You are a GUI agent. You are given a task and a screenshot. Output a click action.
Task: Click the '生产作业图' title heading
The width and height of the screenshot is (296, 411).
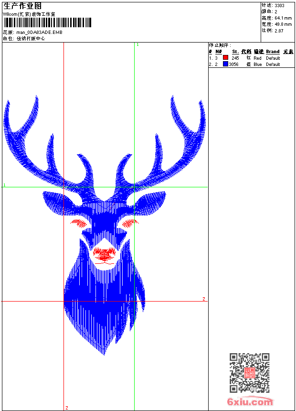pyautogui.click(x=22, y=6)
